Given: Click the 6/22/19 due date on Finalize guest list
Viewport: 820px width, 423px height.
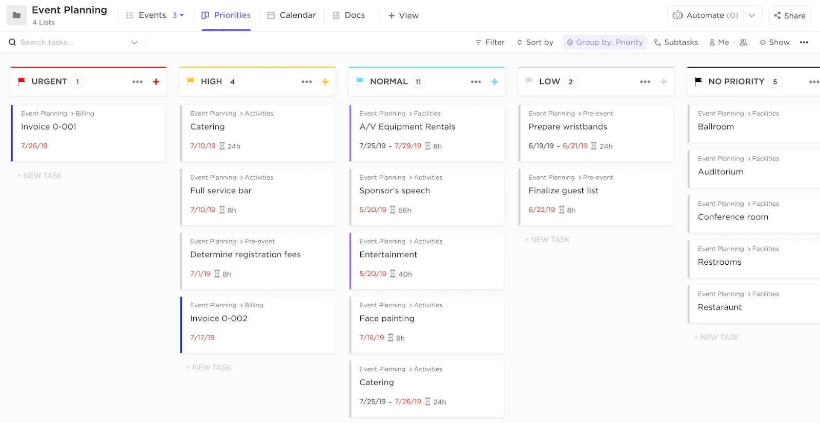Looking at the screenshot, I should pos(542,210).
